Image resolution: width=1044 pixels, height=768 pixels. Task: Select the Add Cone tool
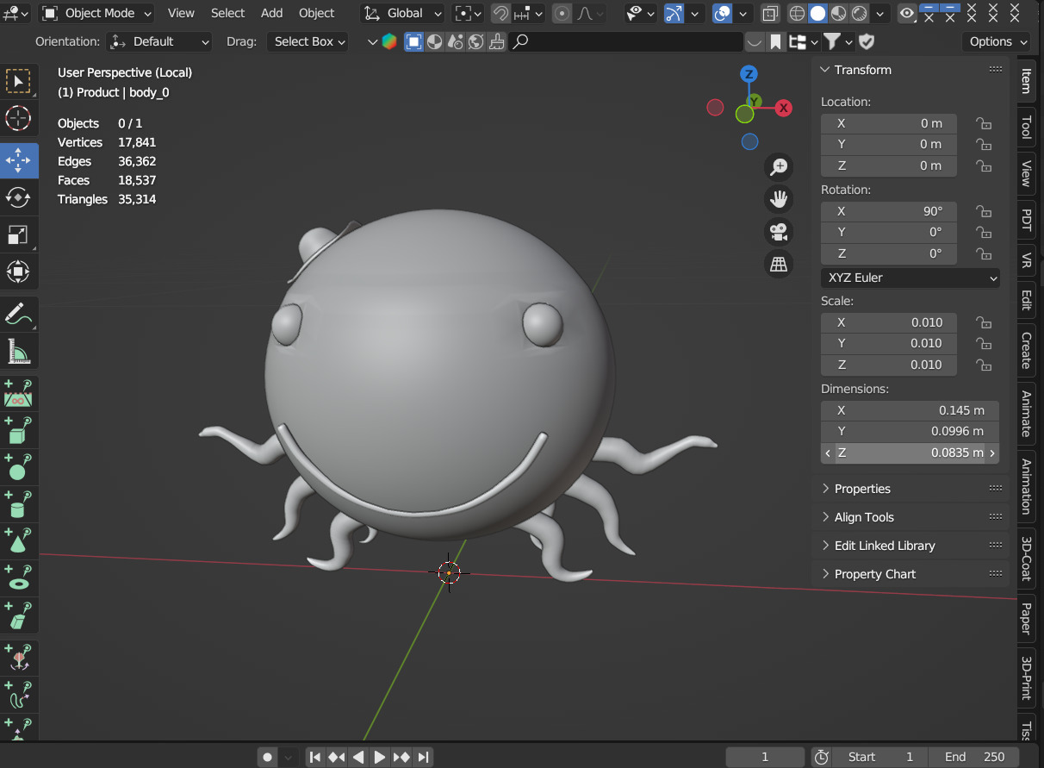[x=18, y=540]
